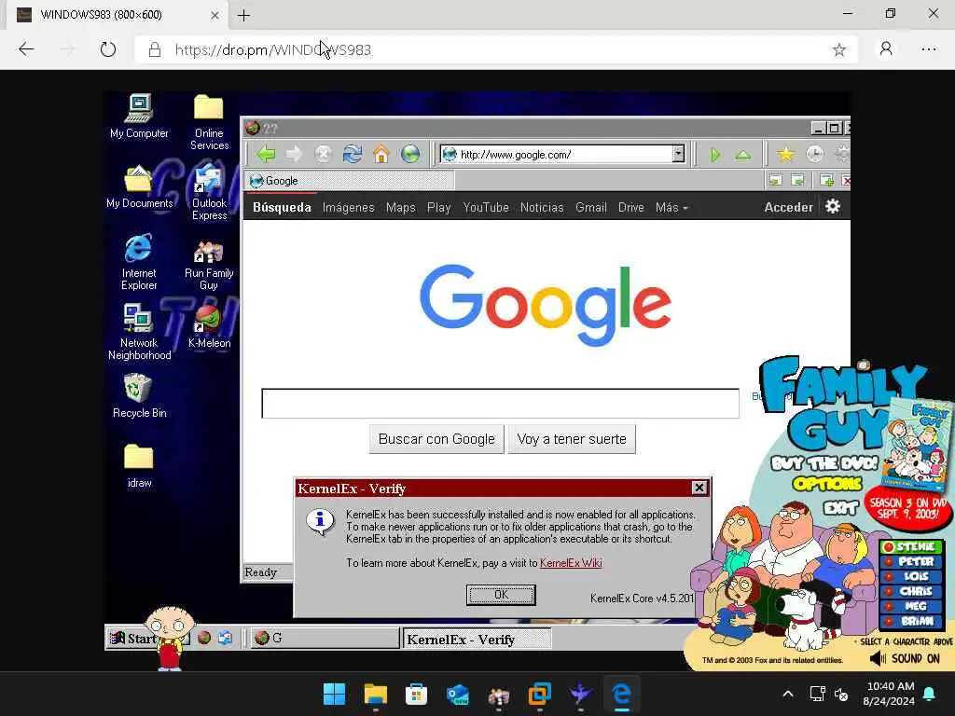Screen dimensions: 955x716
Task: Select Meg in Family Guy character list
Action: click(912, 606)
